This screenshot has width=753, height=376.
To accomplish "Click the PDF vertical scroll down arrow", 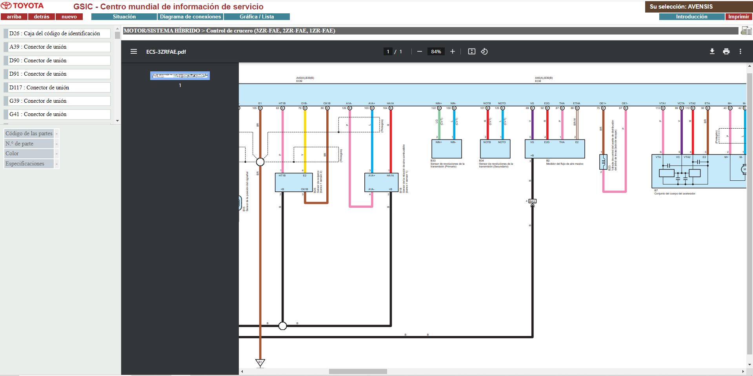I will (x=749, y=365).
